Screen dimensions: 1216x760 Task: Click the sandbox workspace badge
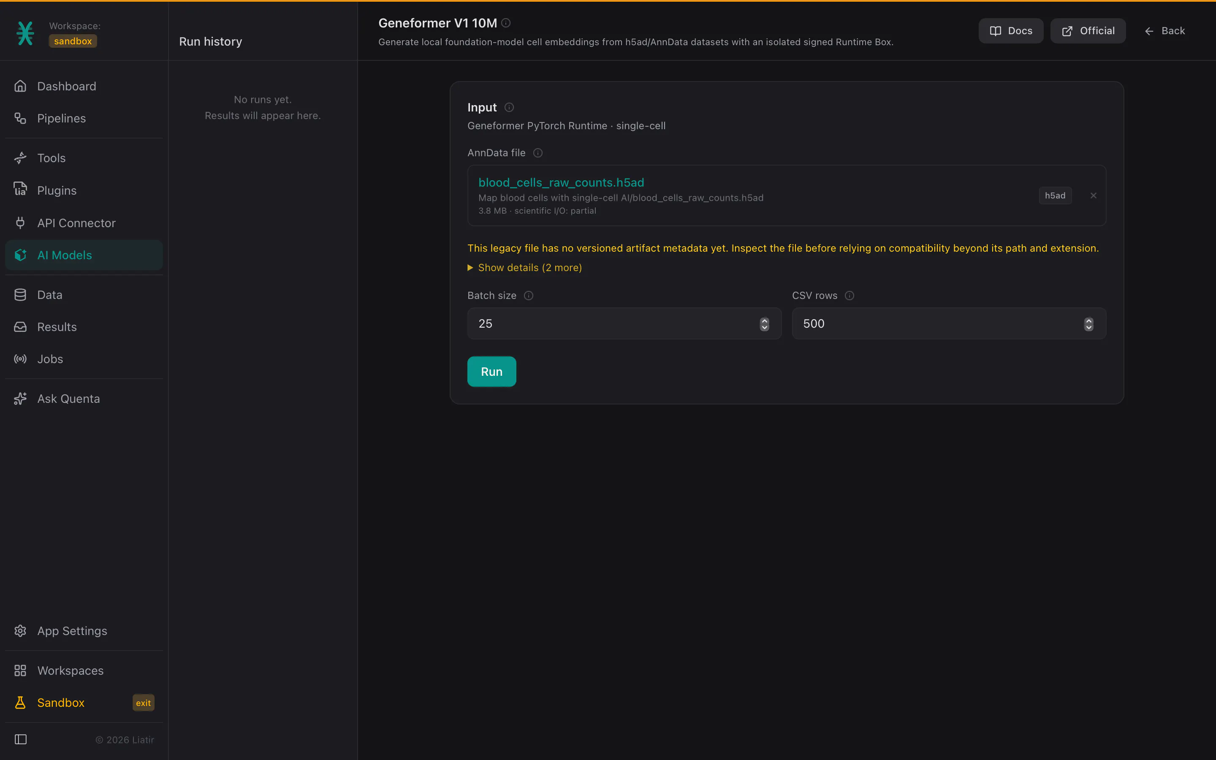(x=73, y=41)
